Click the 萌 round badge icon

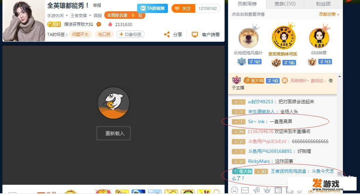285,80
